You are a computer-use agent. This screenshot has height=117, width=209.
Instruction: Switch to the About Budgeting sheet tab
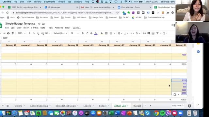(39, 106)
